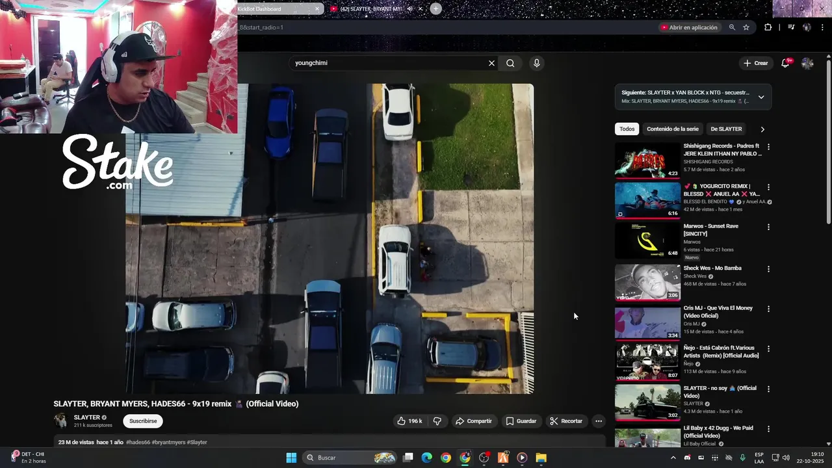Open YouTube notifications bell
The height and width of the screenshot is (468, 832).
(785, 63)
